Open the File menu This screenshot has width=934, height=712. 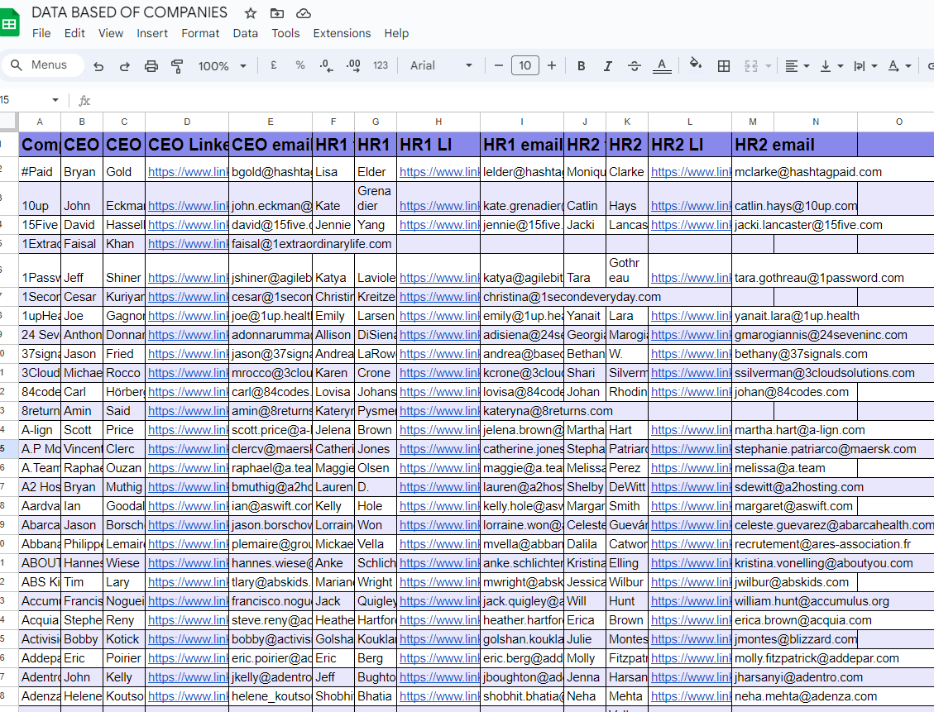click(x=41, y=33)
